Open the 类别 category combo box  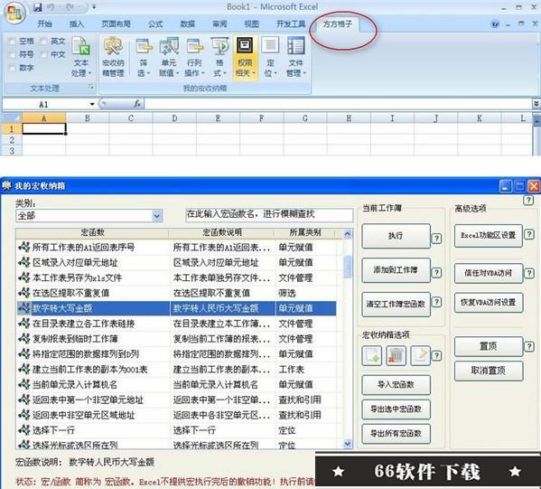89,216
